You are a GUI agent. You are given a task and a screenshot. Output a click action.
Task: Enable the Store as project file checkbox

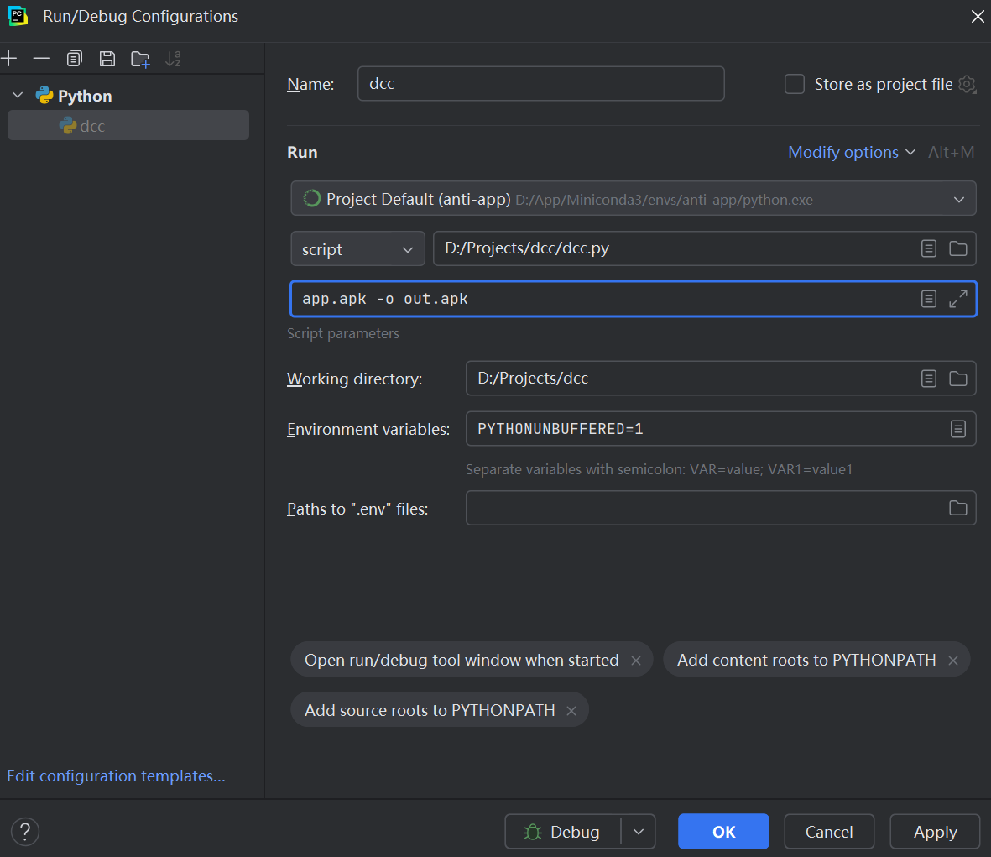(795, 84)
